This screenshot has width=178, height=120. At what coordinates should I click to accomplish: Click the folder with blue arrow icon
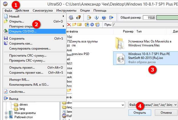coord(87,24)
